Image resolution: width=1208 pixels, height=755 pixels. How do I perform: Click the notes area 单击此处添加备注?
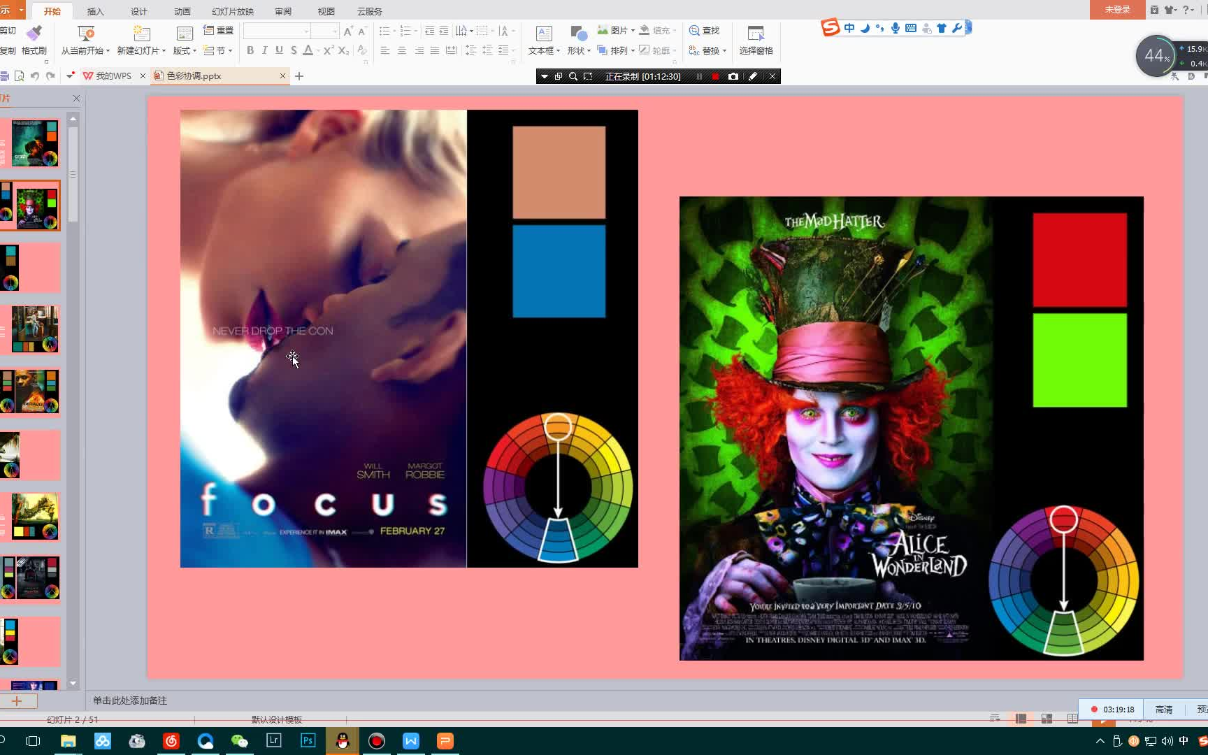(130, 700)
